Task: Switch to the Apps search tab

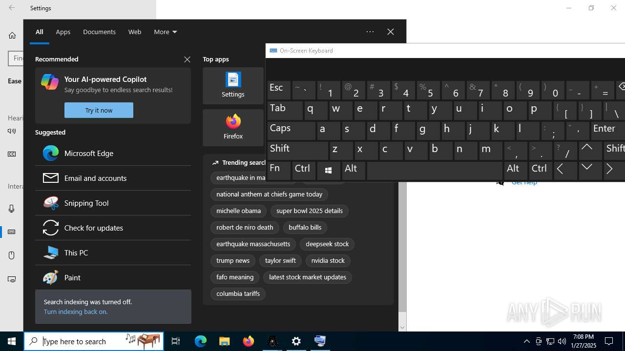Action: pos(63,32)
